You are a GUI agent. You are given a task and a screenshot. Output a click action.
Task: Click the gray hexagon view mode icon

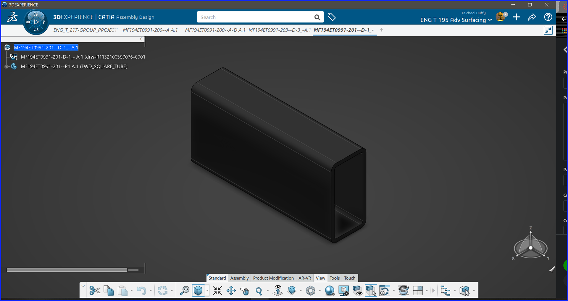311,291
